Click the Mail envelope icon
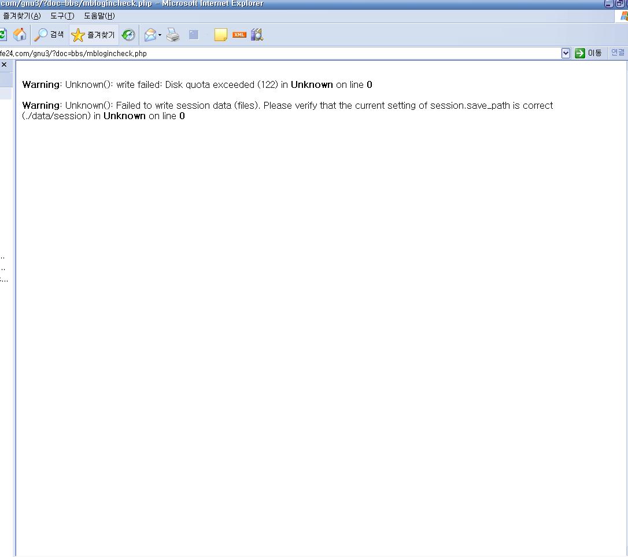Image resolution: width=628 pixels, height=557 pixels. (x=150, y=35)
